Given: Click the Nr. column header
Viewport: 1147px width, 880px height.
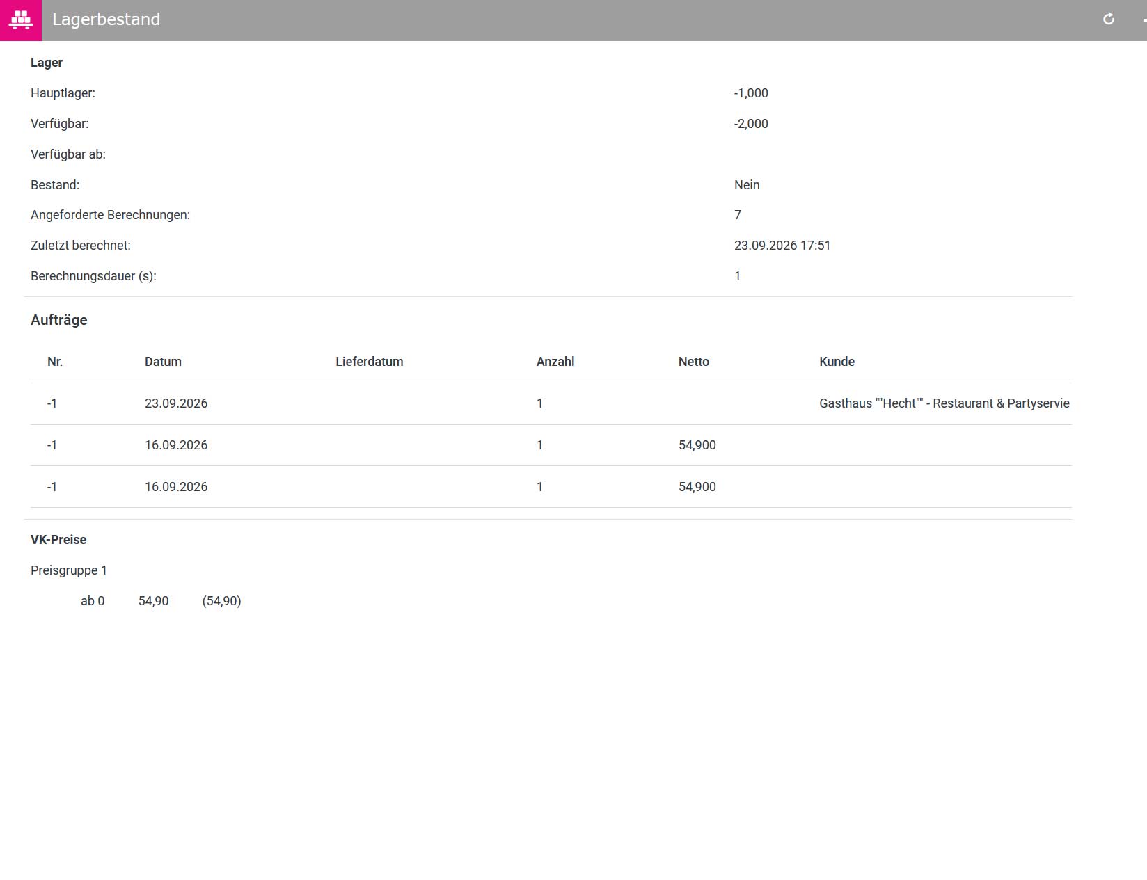Looking at the screenshot, I should 55,362.
